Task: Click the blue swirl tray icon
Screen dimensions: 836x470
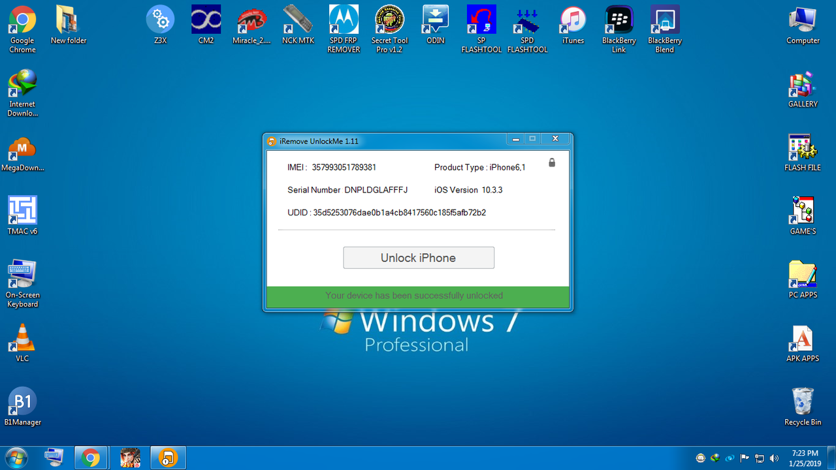Action: click(x=730, y=458)
